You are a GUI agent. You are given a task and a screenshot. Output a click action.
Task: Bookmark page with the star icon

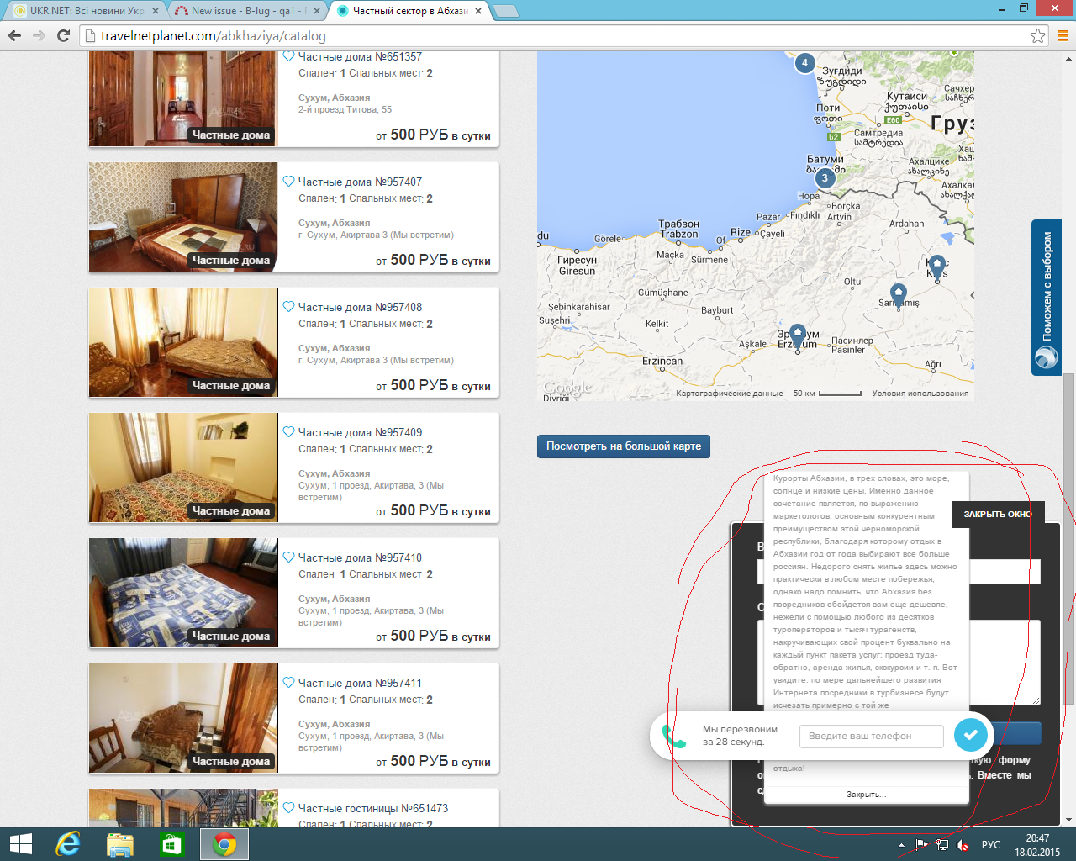1037,36
